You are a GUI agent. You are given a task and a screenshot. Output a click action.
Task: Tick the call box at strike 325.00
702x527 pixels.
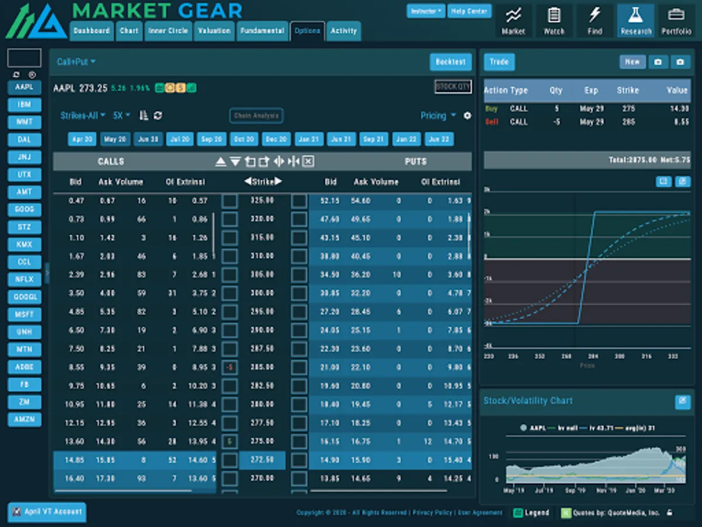pyautogui.click(x=230, y=201)
